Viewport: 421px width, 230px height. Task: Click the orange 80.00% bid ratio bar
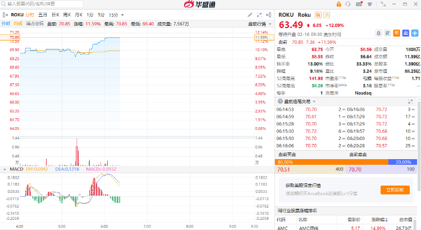point(332,162)
